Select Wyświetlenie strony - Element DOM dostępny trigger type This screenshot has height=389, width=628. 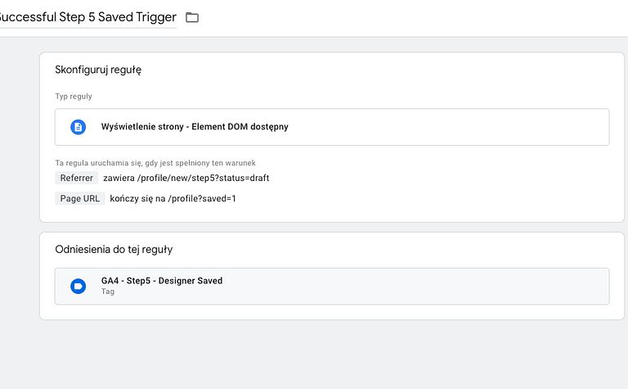coord(195,127)
